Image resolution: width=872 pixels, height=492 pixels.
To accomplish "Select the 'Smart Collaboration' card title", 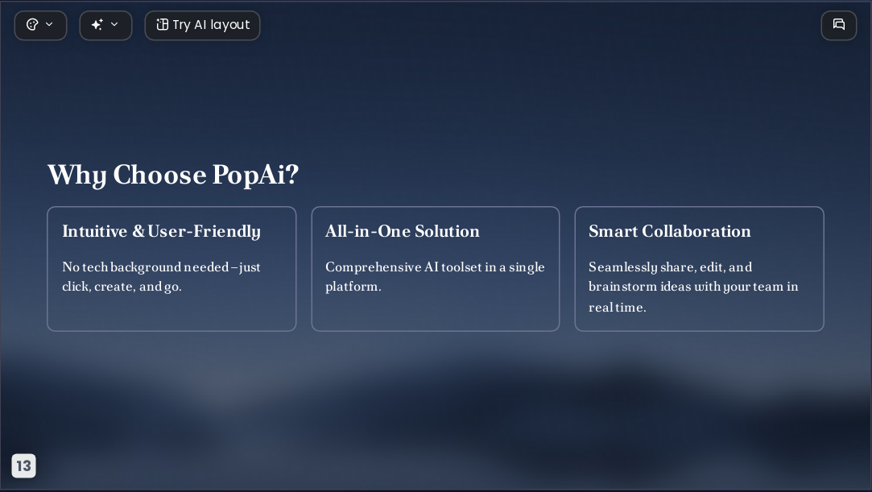I will 670,231.
